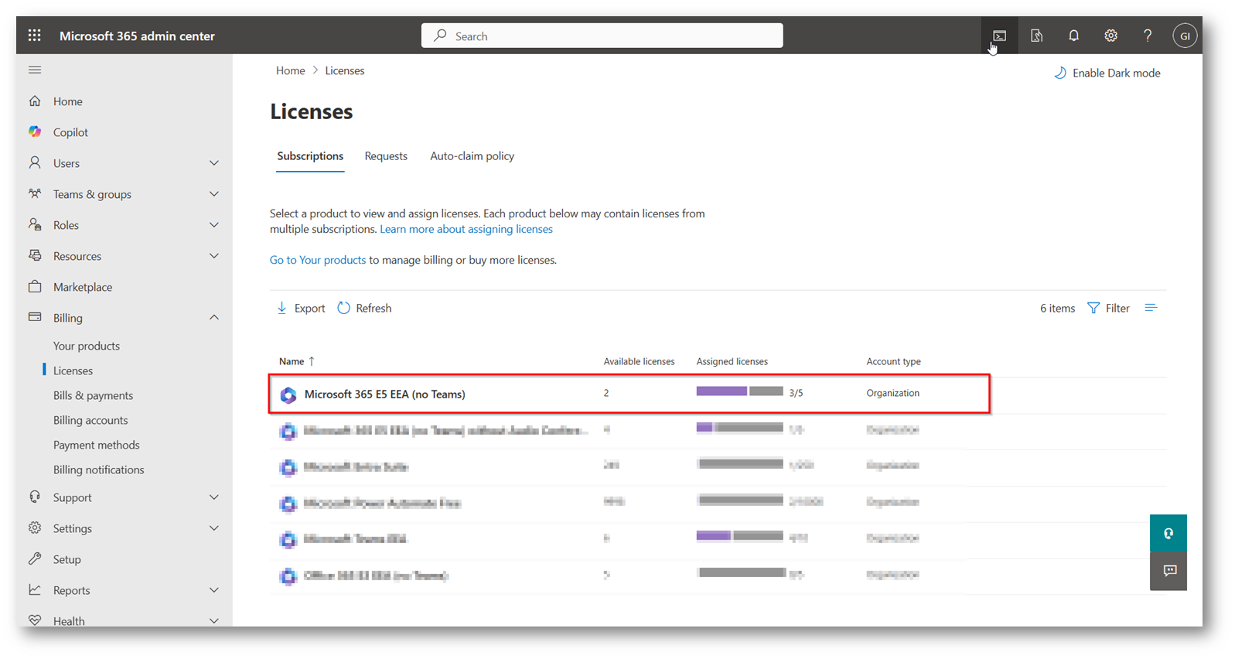Image resolution: width=1235 pixels, height=659 pixels.
Task: Open Billing notifications page
Action: tap(99, 469)
